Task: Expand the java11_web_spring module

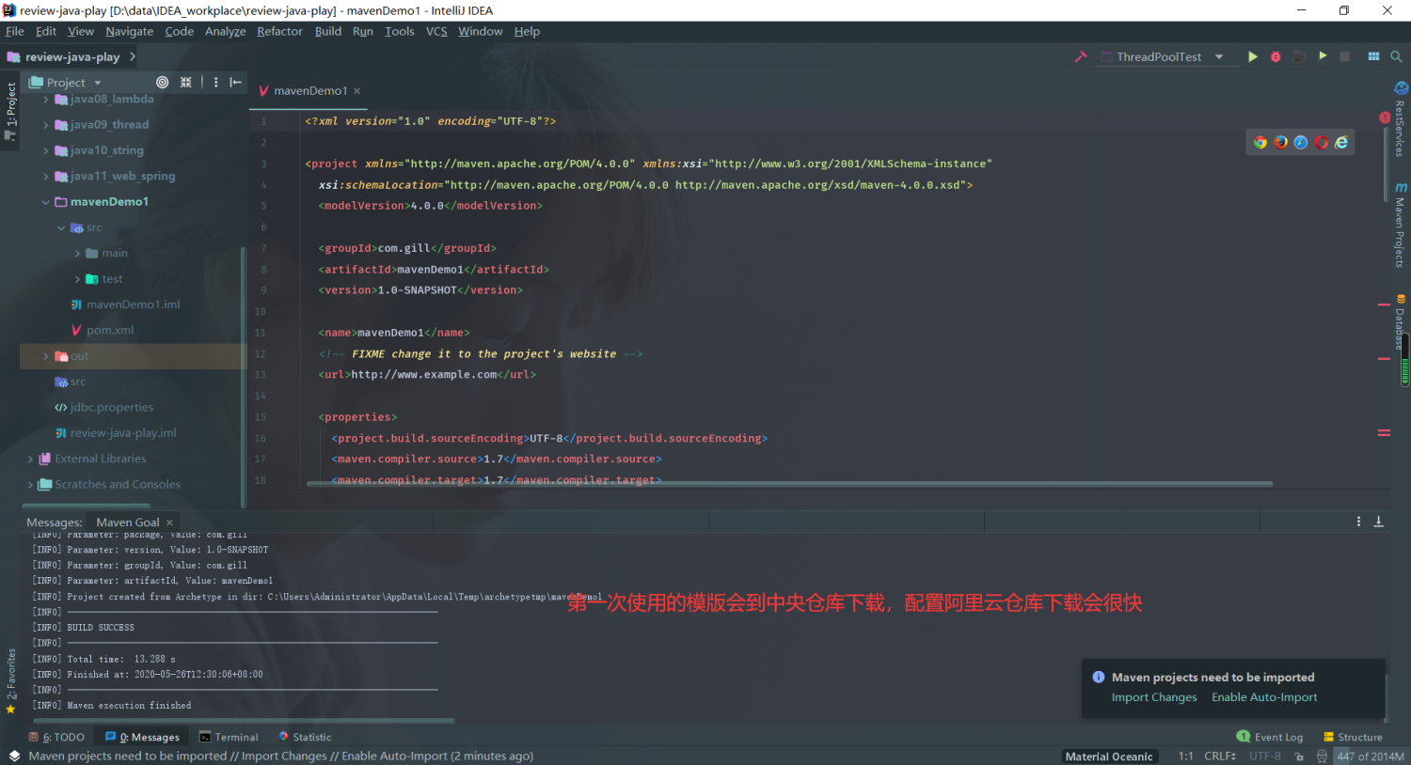Action: point(45,176)
